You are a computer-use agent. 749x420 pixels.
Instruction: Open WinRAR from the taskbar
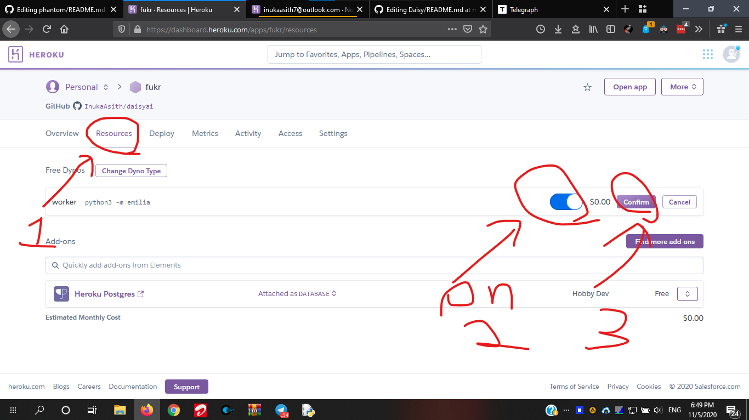pyautogui.click(x=254, y=410)
